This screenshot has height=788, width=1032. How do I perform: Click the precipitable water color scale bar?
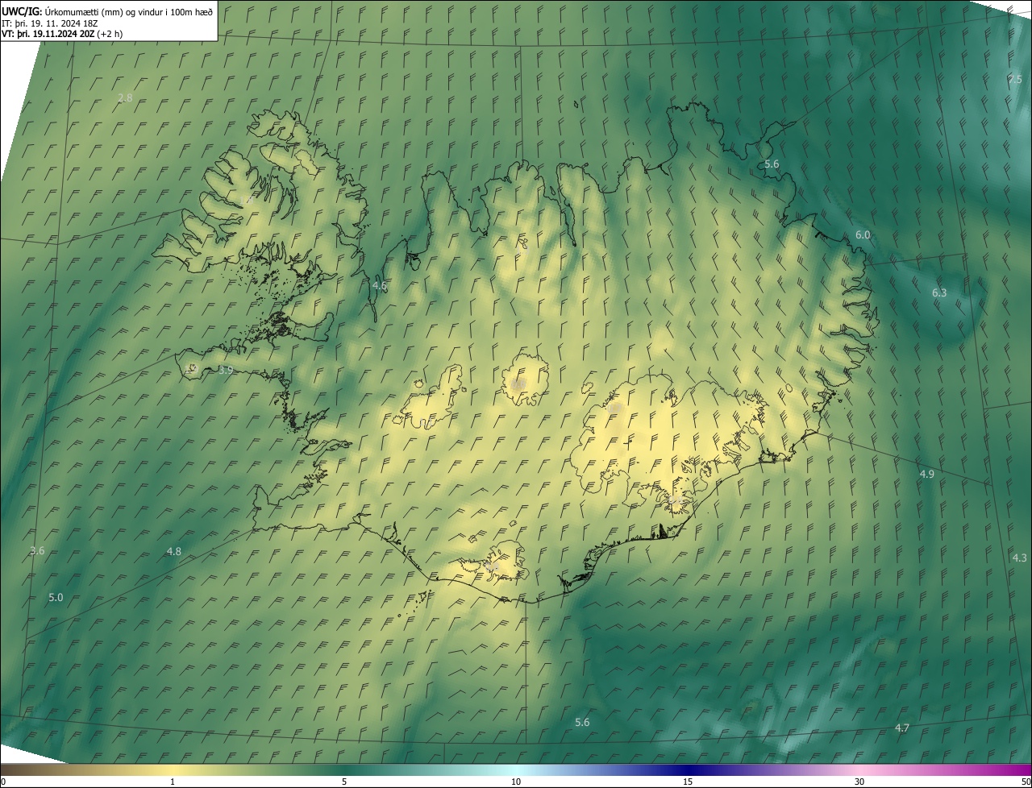[516, 770]
